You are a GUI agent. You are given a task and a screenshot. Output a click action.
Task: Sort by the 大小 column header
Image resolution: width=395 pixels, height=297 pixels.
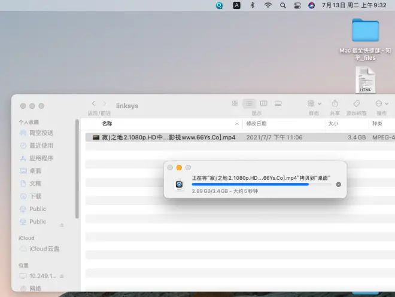[x=333, y=124]
